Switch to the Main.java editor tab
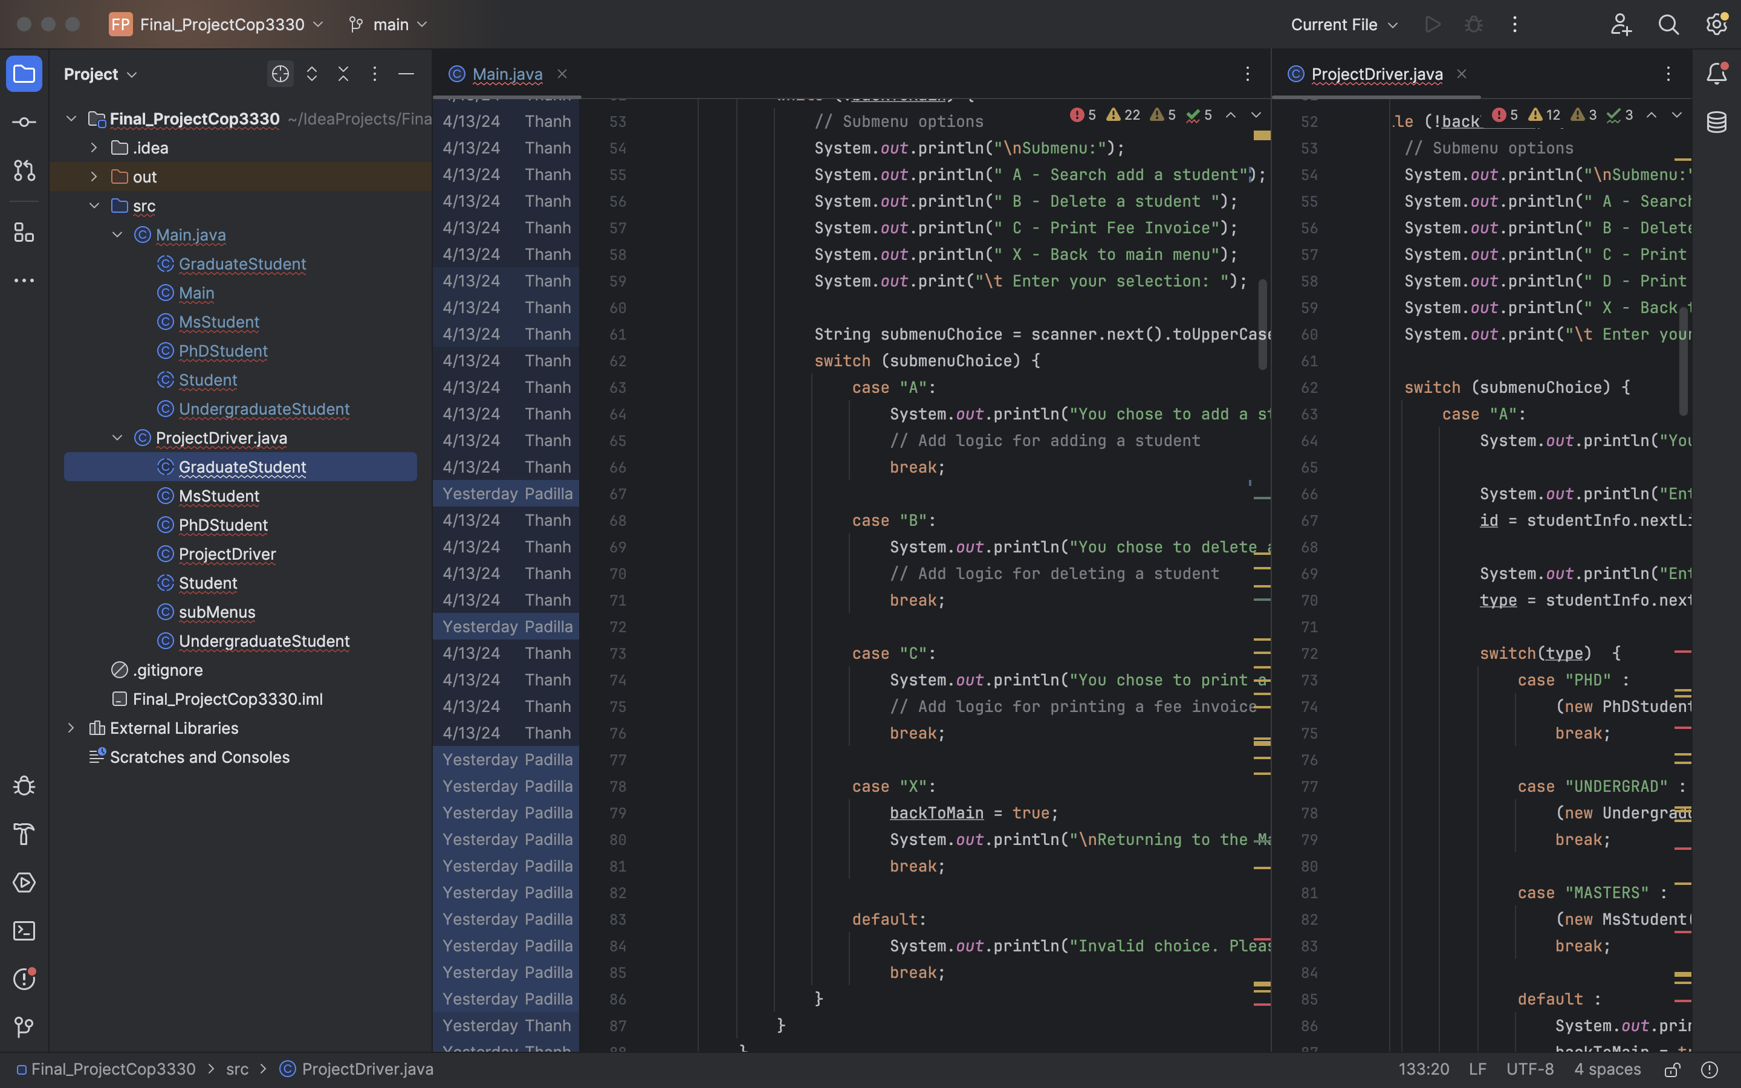The height and width of the screenshot is (1088, 1741). [507, 73]
